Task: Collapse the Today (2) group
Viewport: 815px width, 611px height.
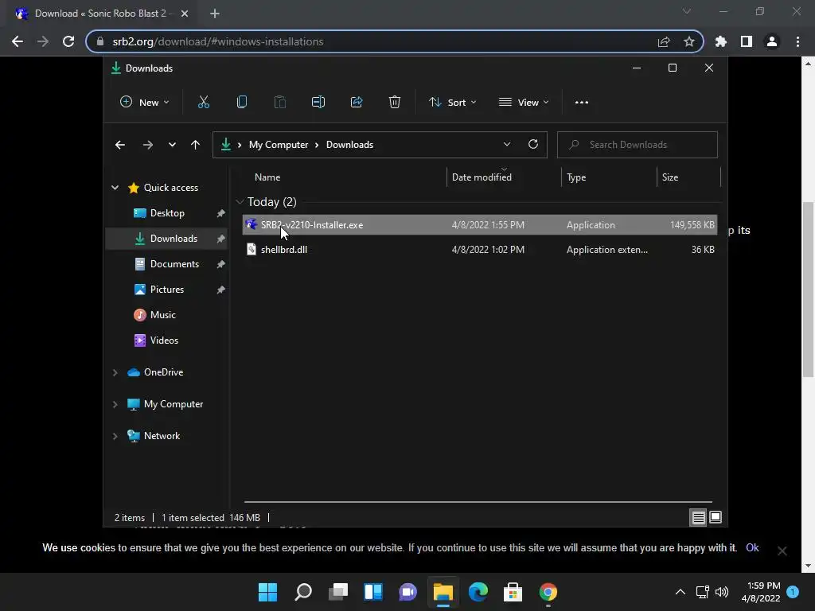Action: pos(240,201)
